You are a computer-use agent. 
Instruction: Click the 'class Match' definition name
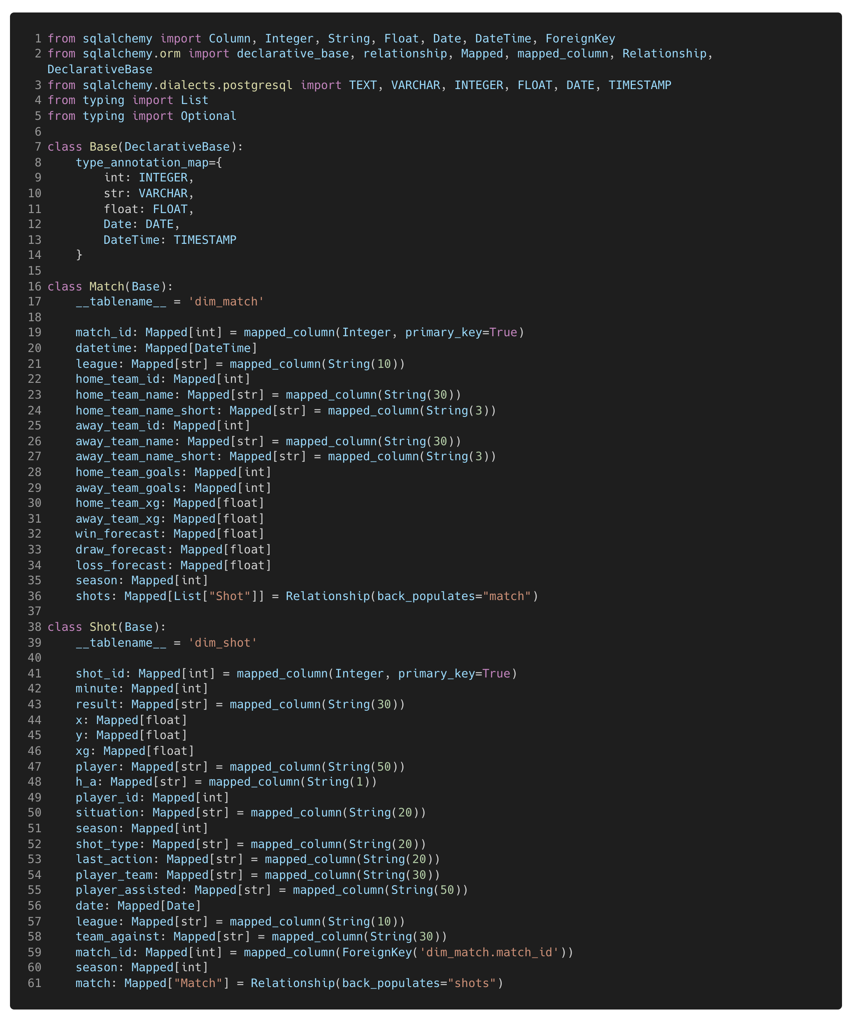(x=107, y=286)
